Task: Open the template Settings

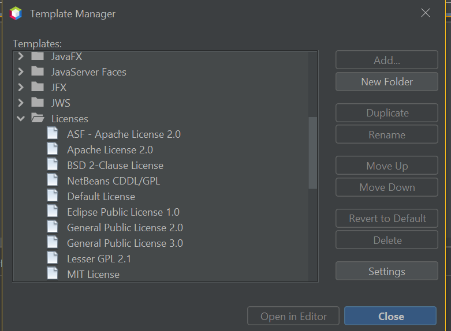Action: coord(387,271)
